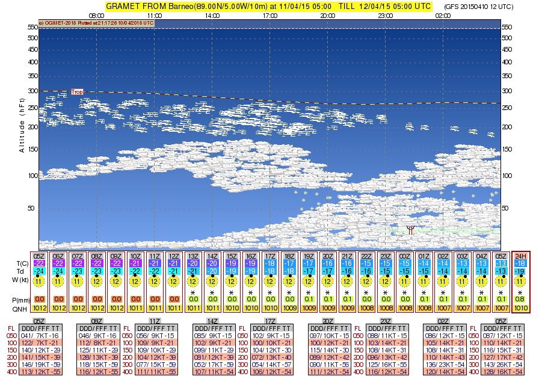Click the GRAMET FROM Barneo title banner
The height and width of the screenshot is (385, 539).
pyautogui.click(x=268, y=6)
